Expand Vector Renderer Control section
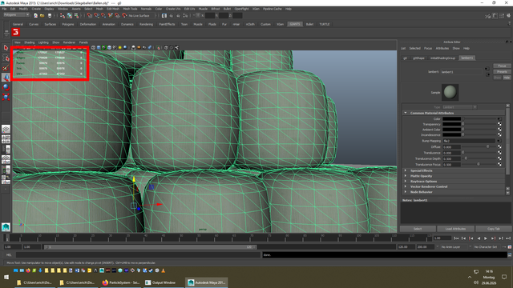The image size is (513, 288). [x=406, y=186]
